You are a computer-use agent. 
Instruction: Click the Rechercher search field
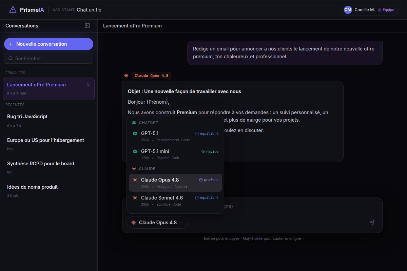tap(49, 58)
